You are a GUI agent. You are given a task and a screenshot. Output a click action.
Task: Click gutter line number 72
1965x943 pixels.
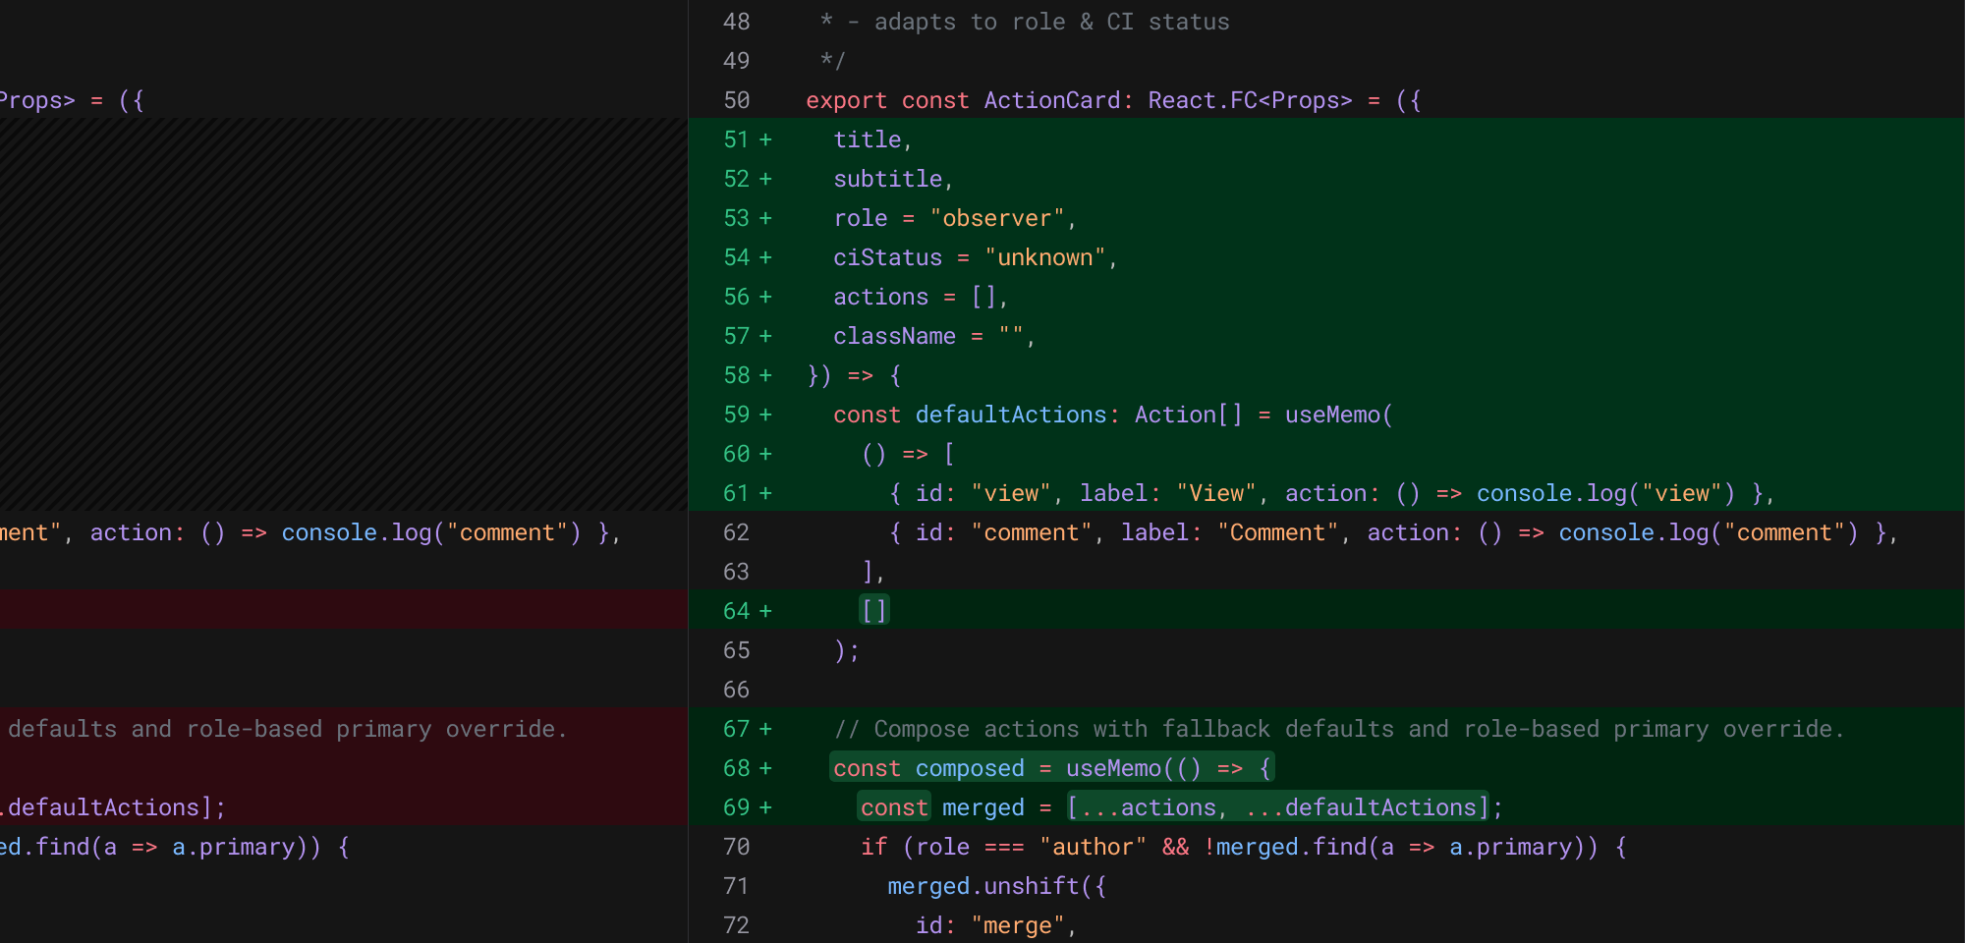click(736, 925)
